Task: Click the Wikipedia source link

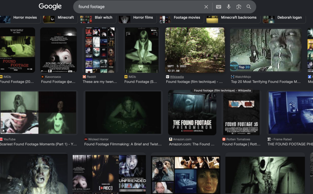Action: click(177, 77)
